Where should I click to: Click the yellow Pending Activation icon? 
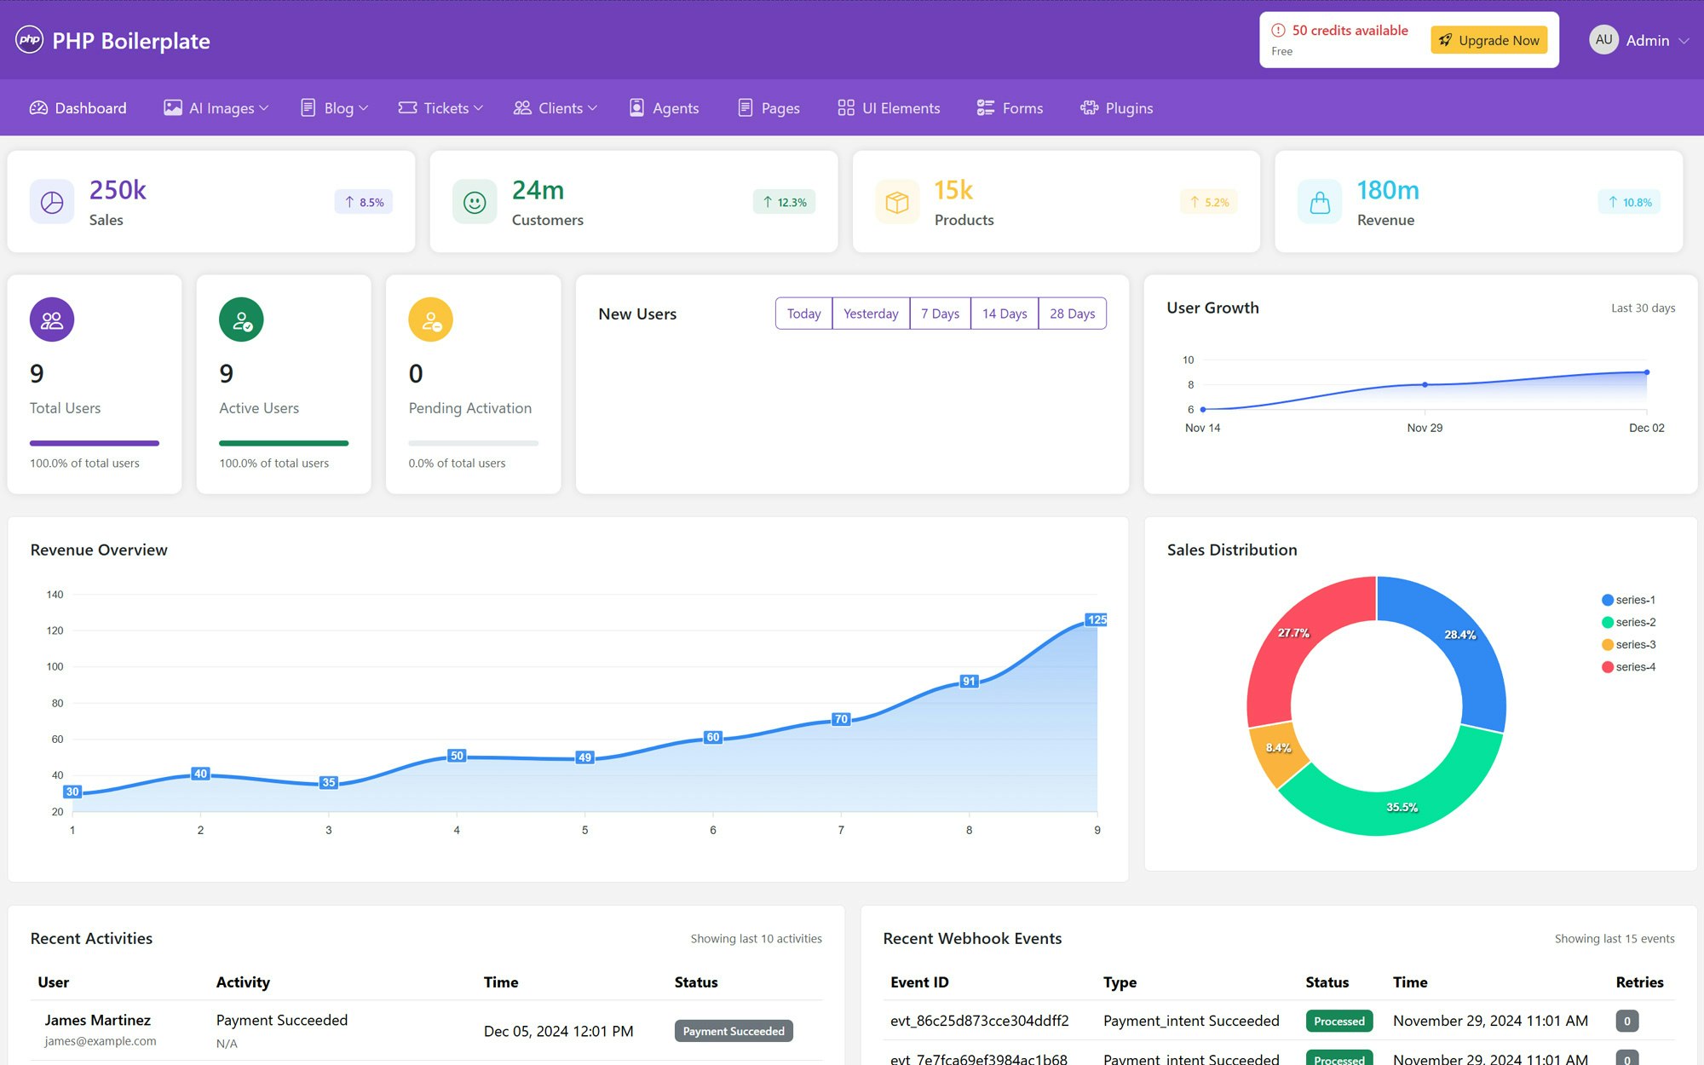point(430,319)
